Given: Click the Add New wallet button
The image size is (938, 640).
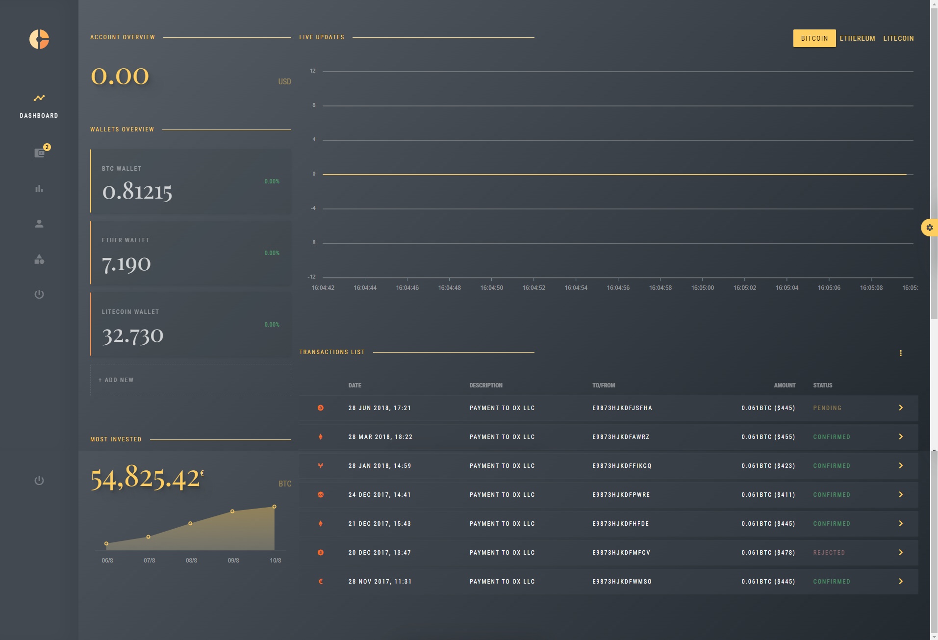Looking at the screenshot, I should (190, 380).
